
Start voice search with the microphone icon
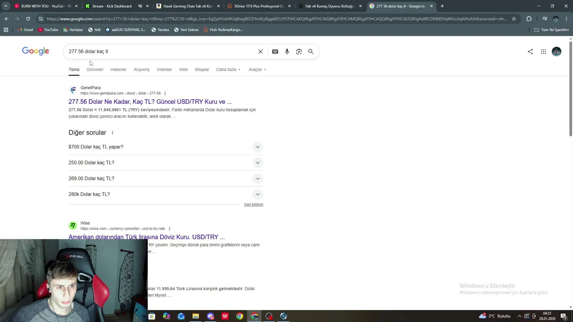point(287,51)
